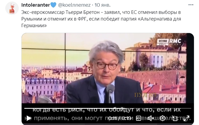
Task: Unmute the video sound
Action: pos(150,118)
